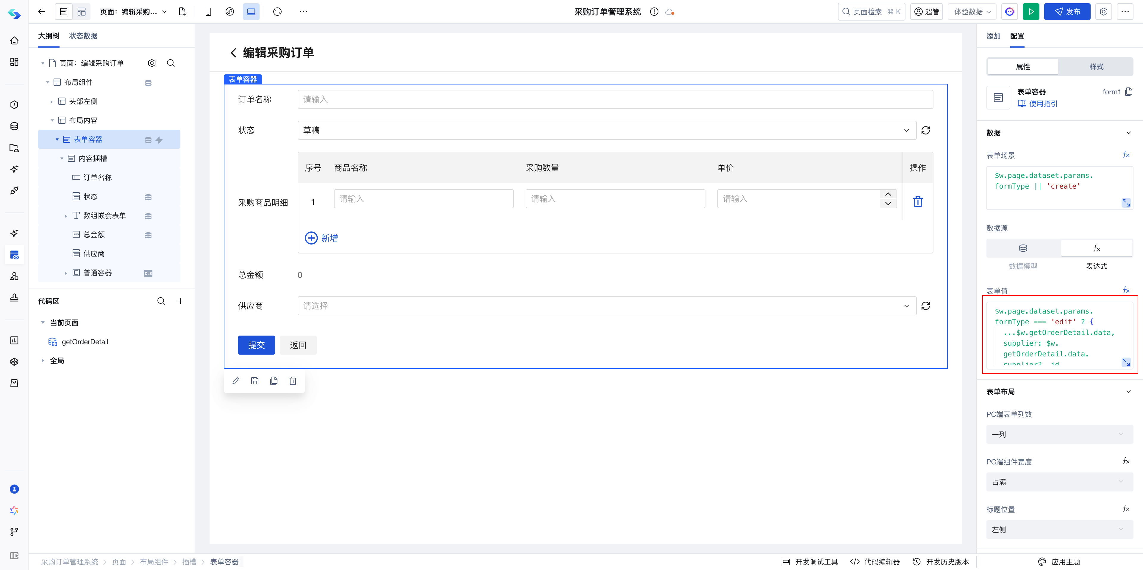
Task: Click the refresh icon beside 供应商 dropdown
Action: [926, 306]
